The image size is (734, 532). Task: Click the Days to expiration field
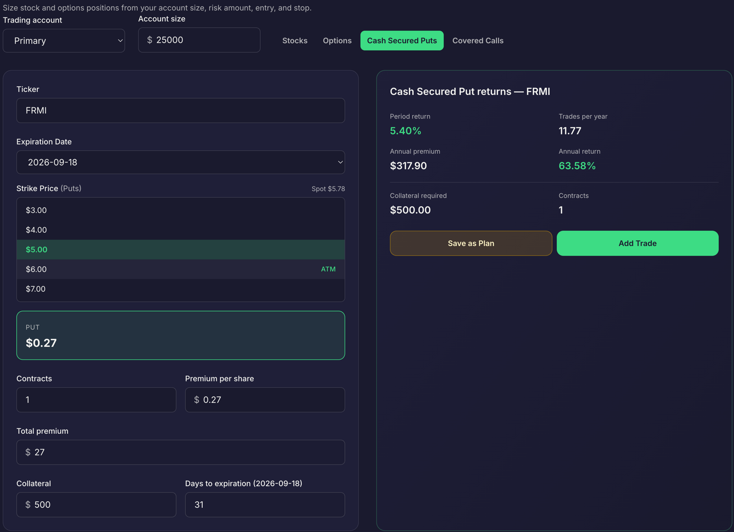[x=265, y=505]
